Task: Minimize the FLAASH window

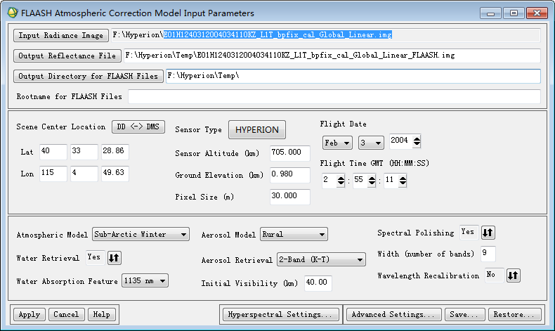Action: pyautogui.click(x=490, y=13)
